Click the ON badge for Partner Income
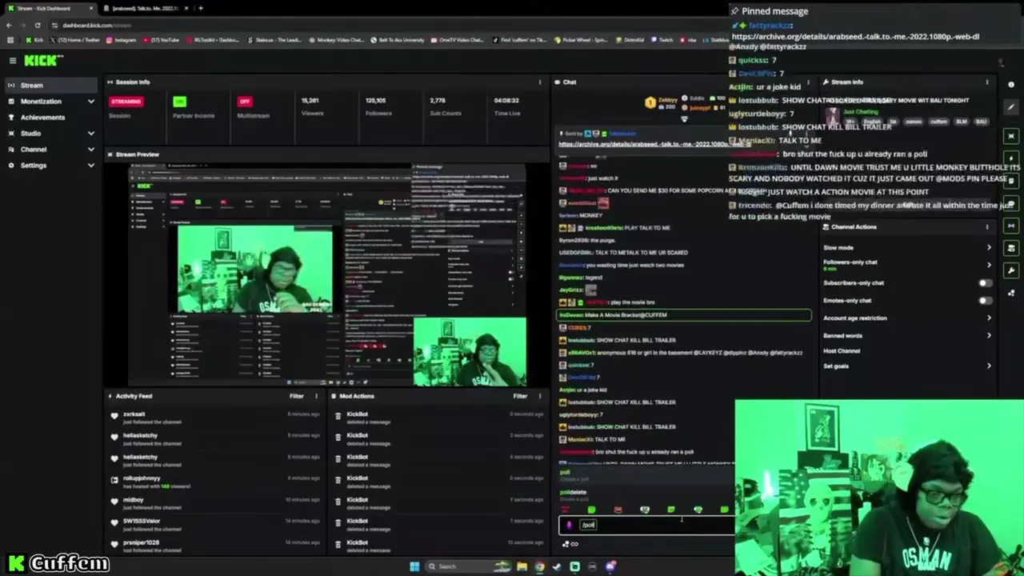The height and width of the screenshot is (576, 1024). [179, 102]
